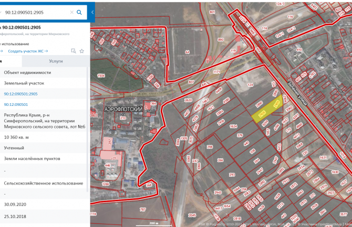Click the parcel title 90:12:090501:2905 heading
Image resolution: width=352 pixels, height=227 pixels.
coord(22,27)
